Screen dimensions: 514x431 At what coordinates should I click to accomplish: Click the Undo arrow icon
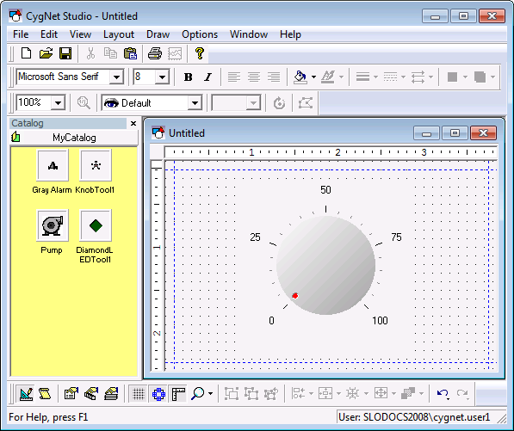pyautogui.click(x=443, y=393)
